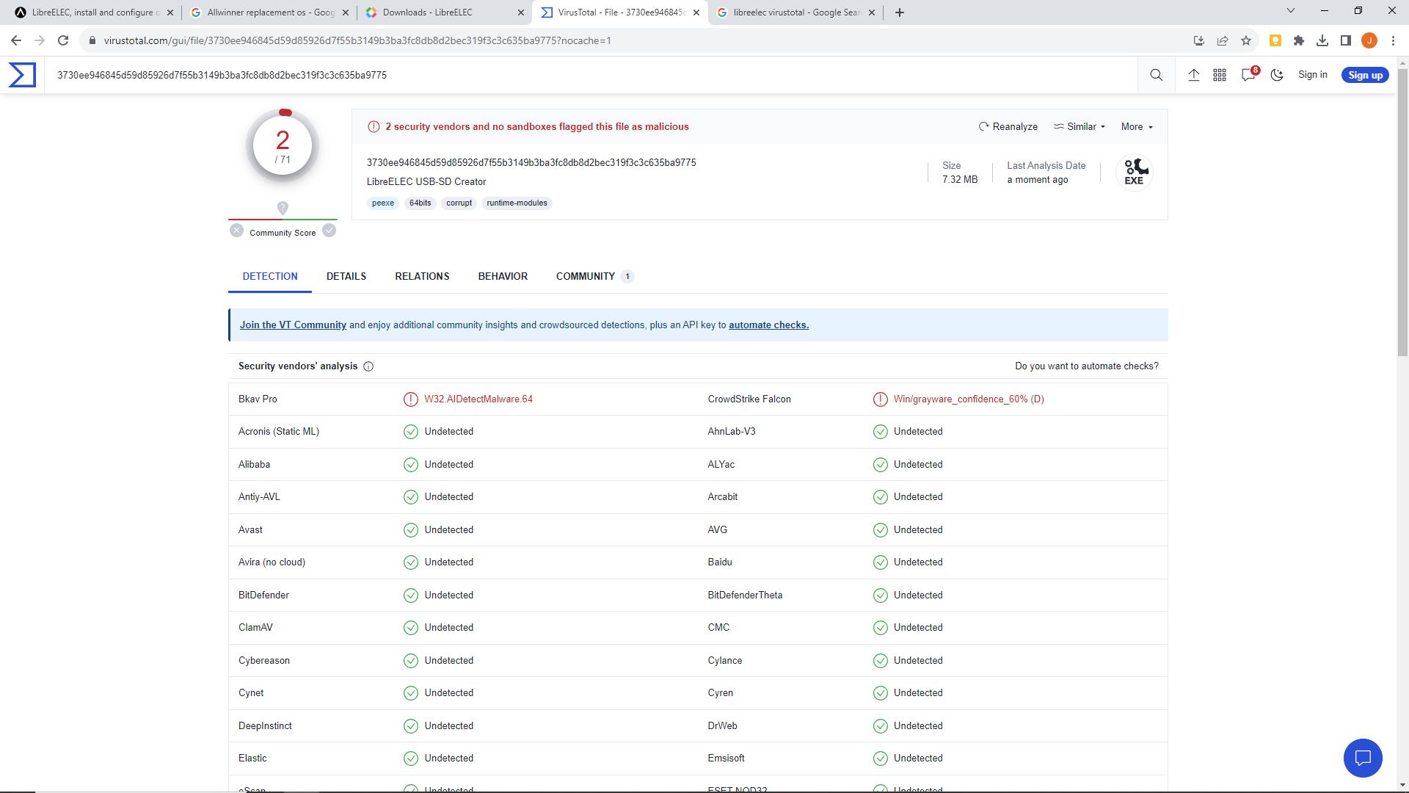This screenshot has height=793, width=1409.
Task: Click the 2 / 71 detection score circle
Action: (283, 146)
